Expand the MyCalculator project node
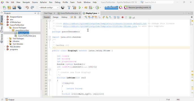The width and height of the screenshot is (194, 101). tap(5, 47)
